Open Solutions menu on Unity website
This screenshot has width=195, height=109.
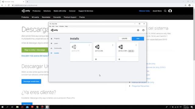[x=47, y=11]
